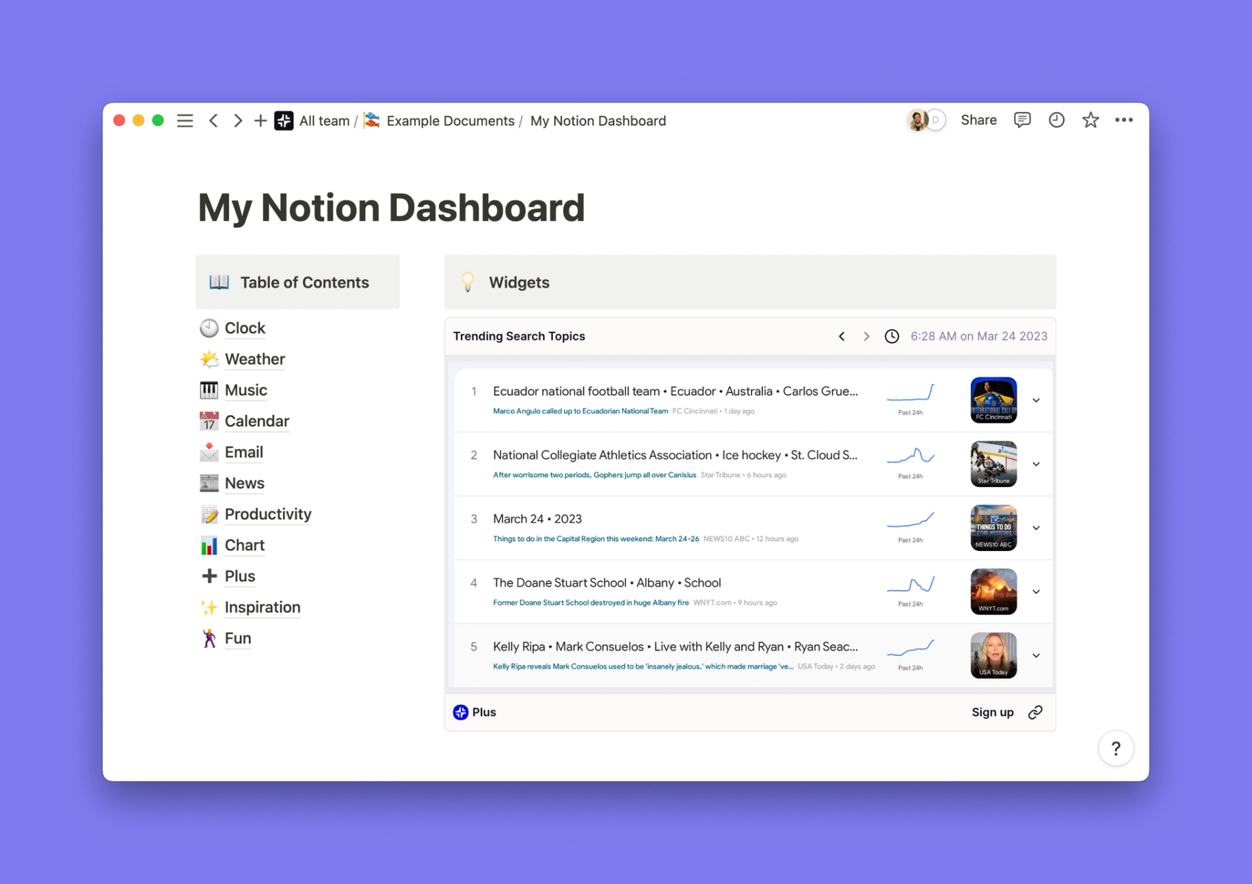1252x884 pixels.
Task: Click the Table of Contents heading
Action: tap(304, 282)
